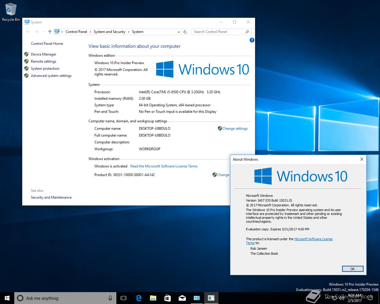
Task: Select System and Security breadcrumb
Action: pos(110,32)
